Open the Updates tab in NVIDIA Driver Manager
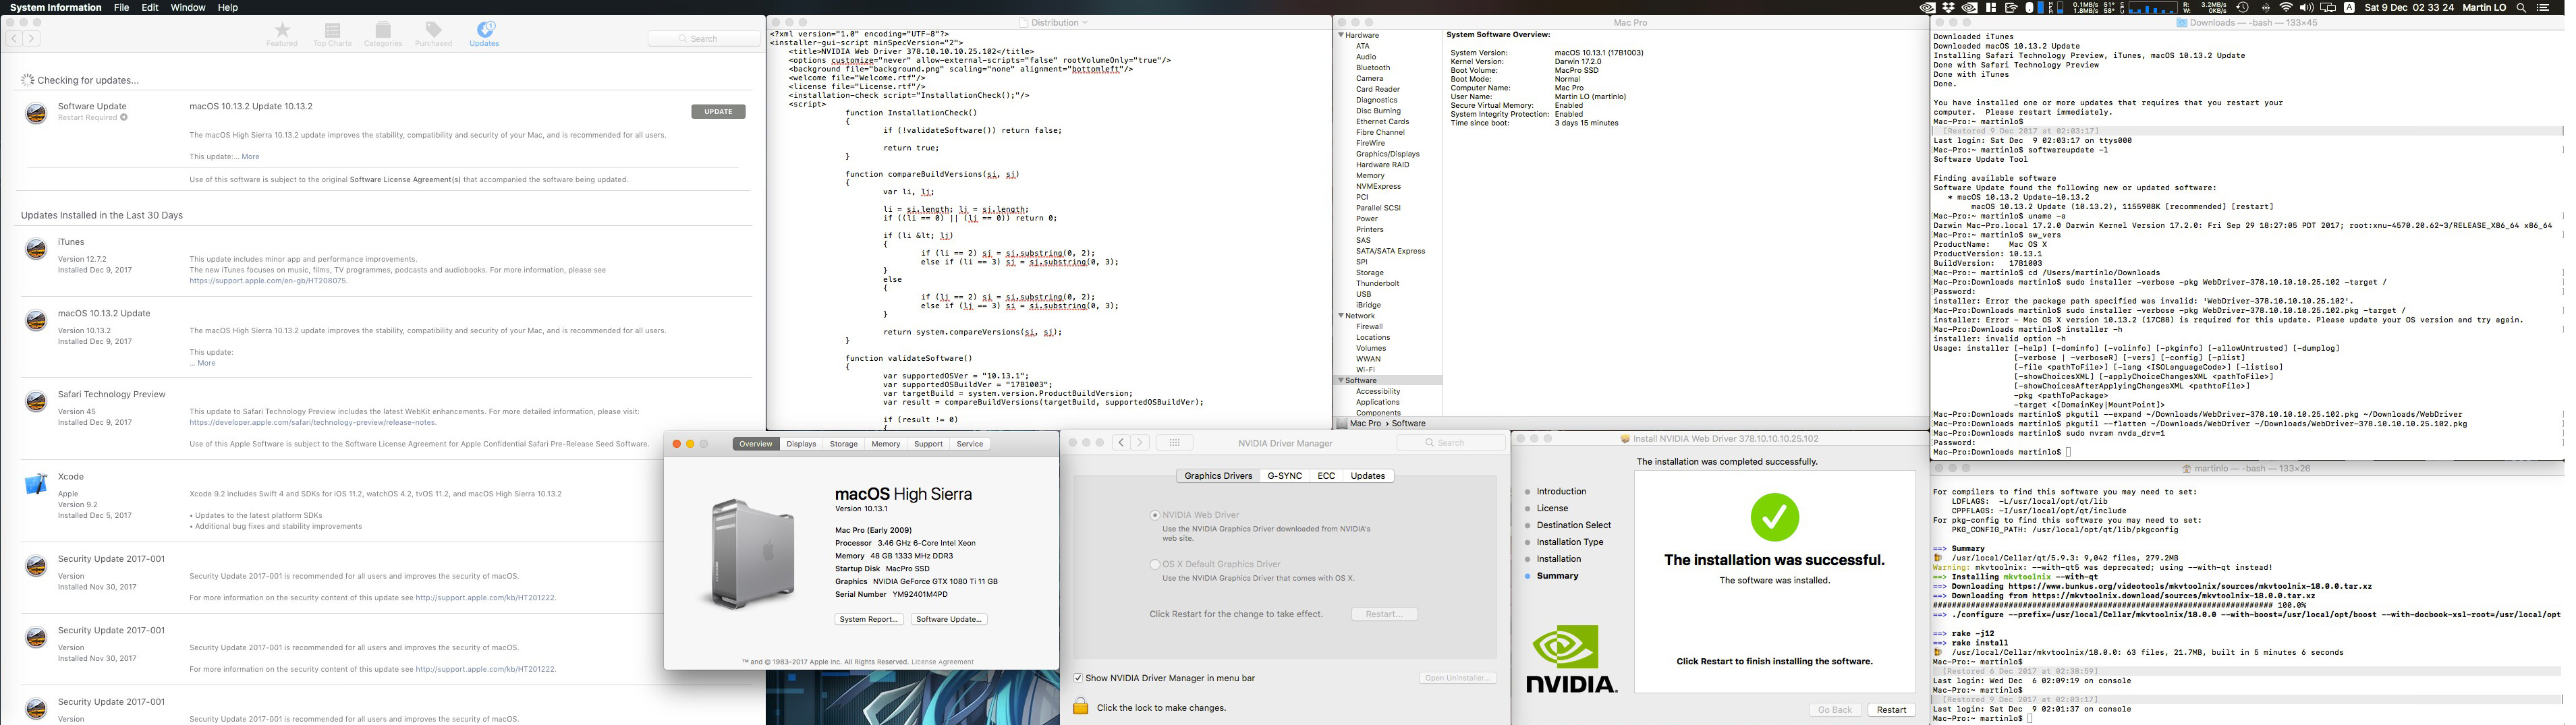Screen dimensions: 2576x725 [x=1368, y=476]
